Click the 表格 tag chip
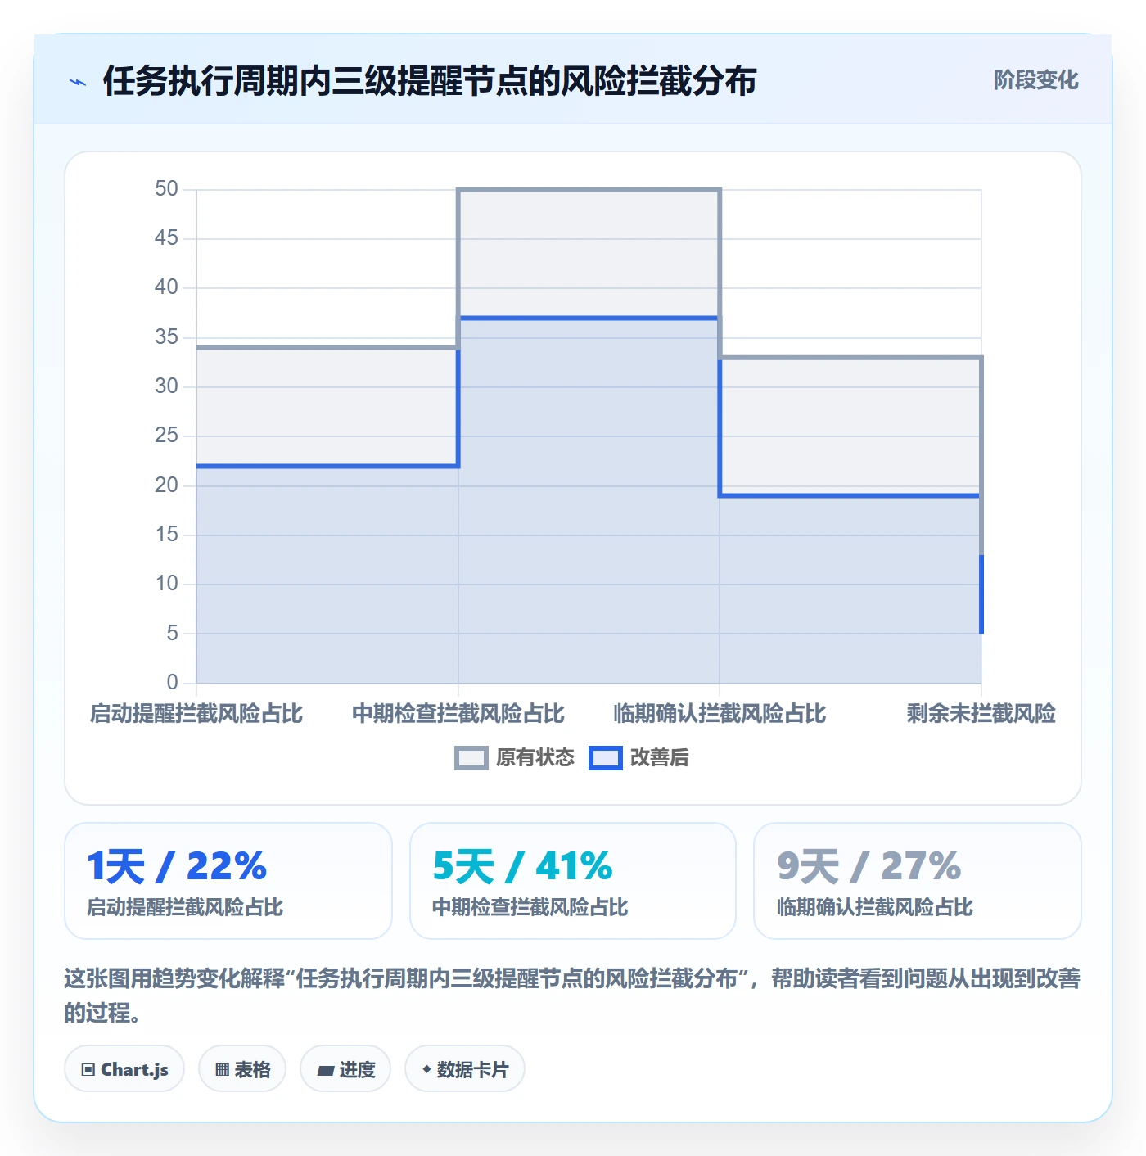1146x1156 pixels. tap(242, 1069)
